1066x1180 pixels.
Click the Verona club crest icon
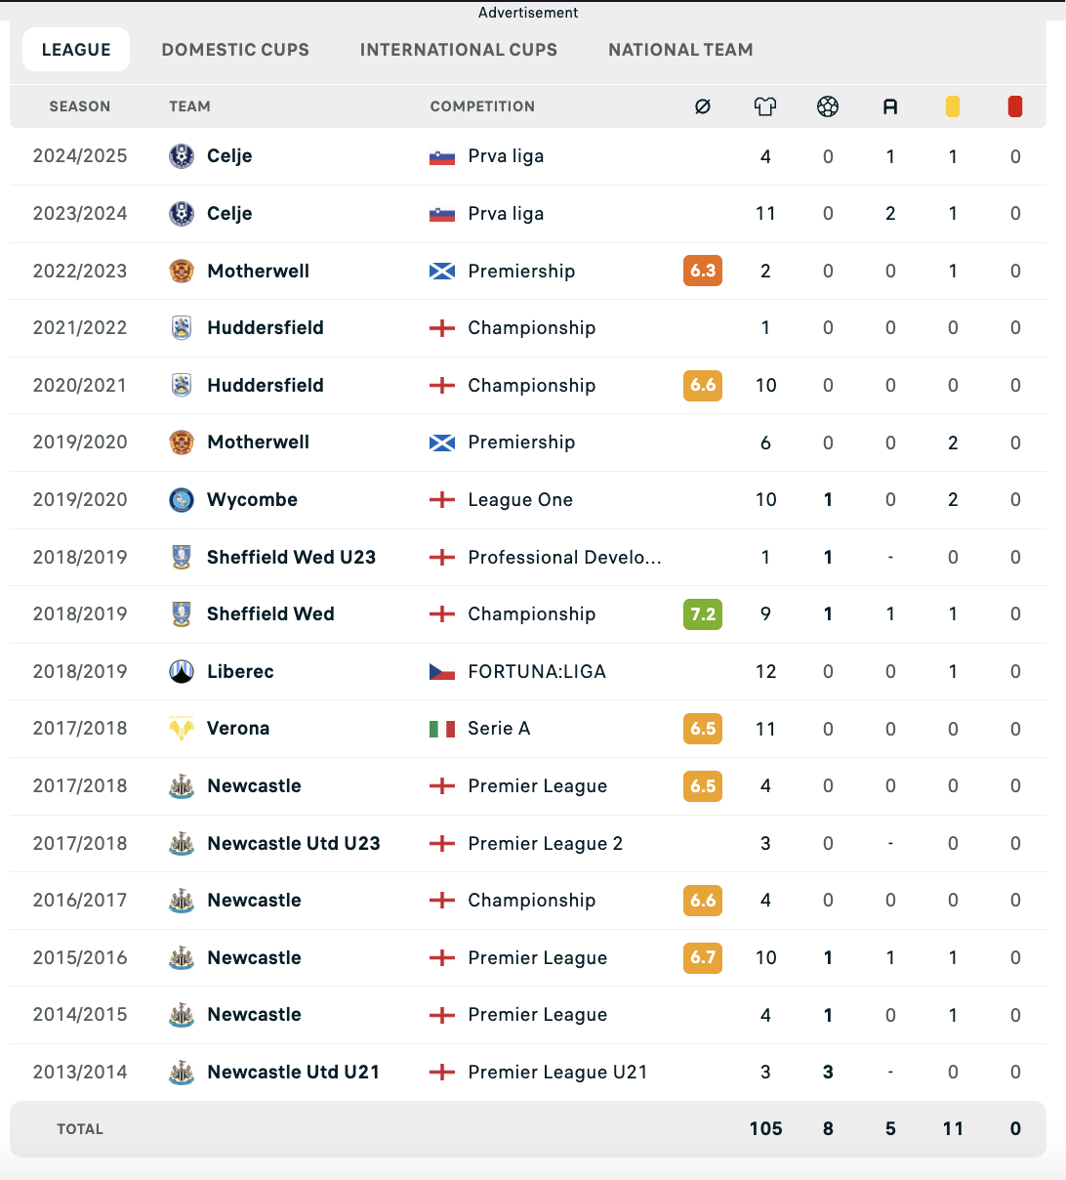[182, 729]
